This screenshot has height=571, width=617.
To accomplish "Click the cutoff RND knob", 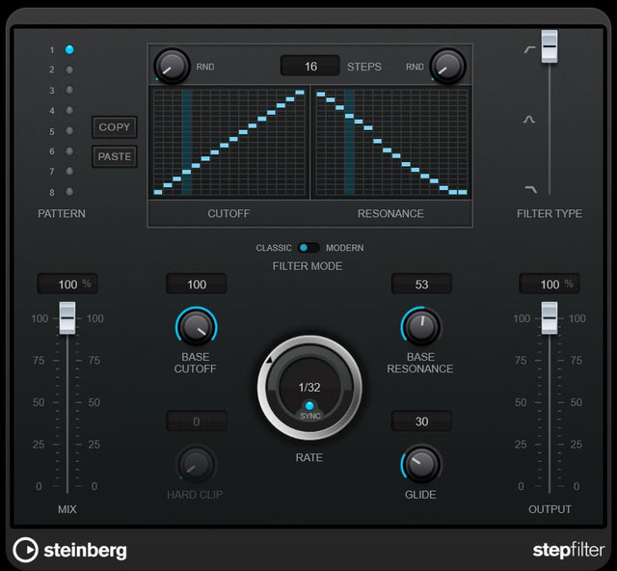I will pyautogui.click(x=172, y=67).
